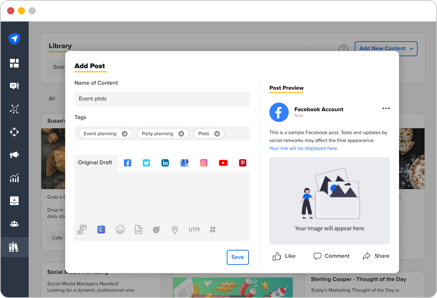This screenshot has width=437, height=298.
Task: Select the Twitter network tab icon
Action: pos(147,163)
